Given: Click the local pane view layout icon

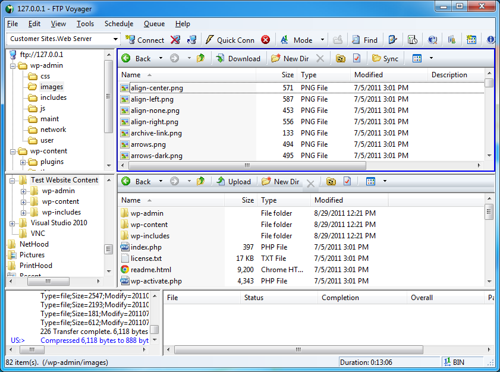Looking at the screenshot, I should click(x=370, y=181).
